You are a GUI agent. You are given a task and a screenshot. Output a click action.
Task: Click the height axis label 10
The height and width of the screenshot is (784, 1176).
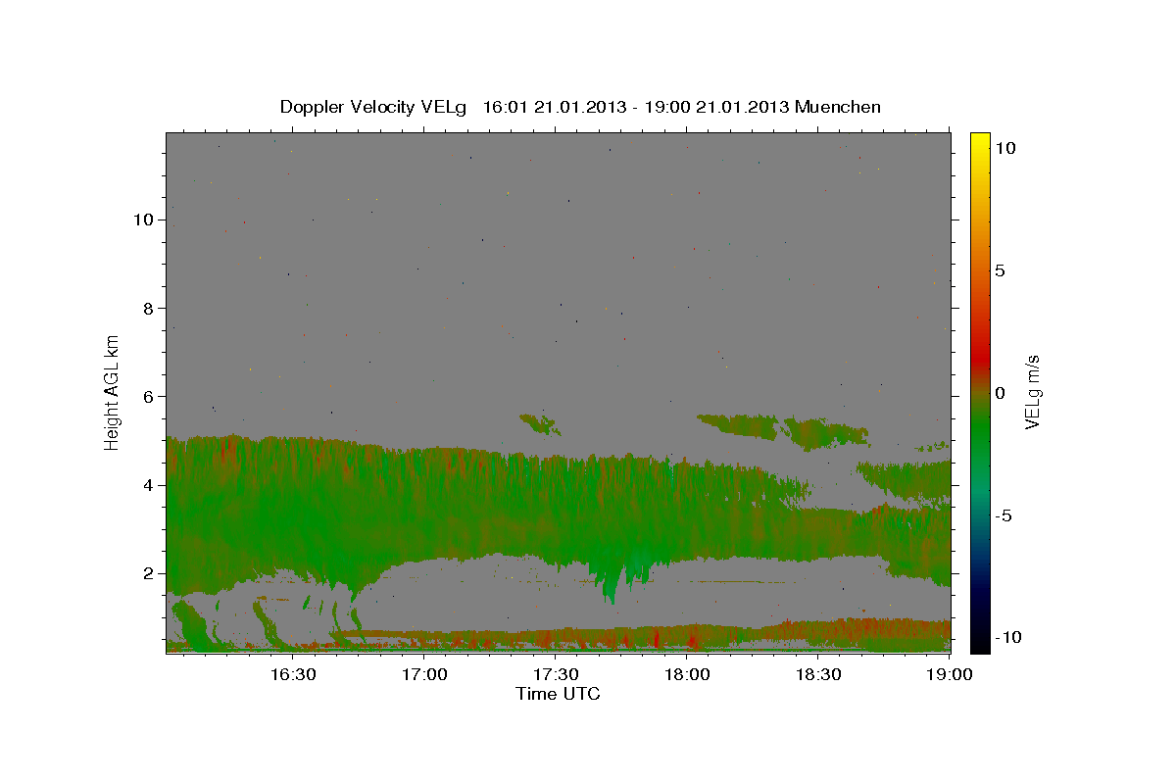click(143, 220)
